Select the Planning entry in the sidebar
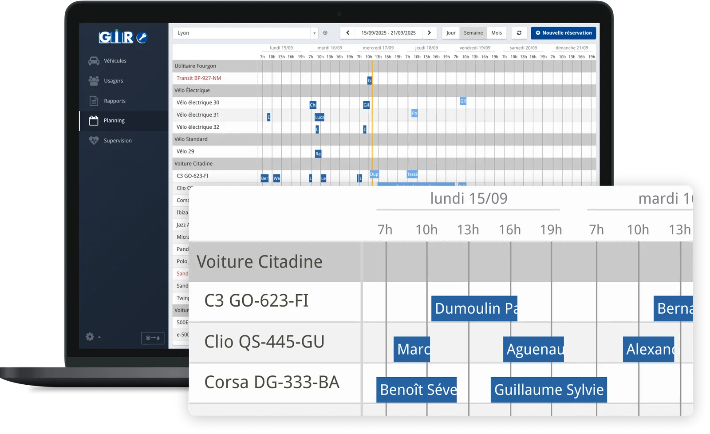This screenshot has width=710, height=434. [x=114, y=120]
